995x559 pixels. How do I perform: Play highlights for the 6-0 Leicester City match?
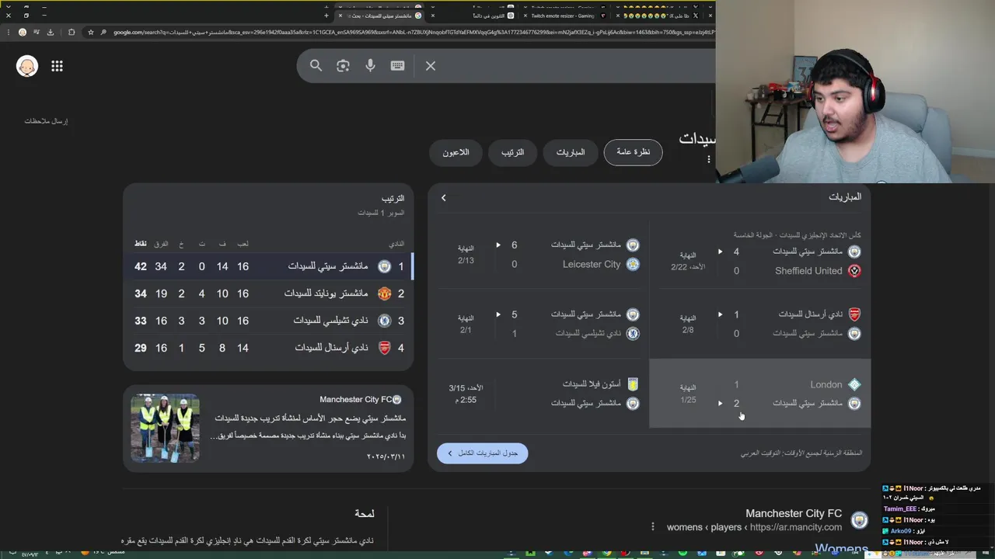tap(498, 245)
